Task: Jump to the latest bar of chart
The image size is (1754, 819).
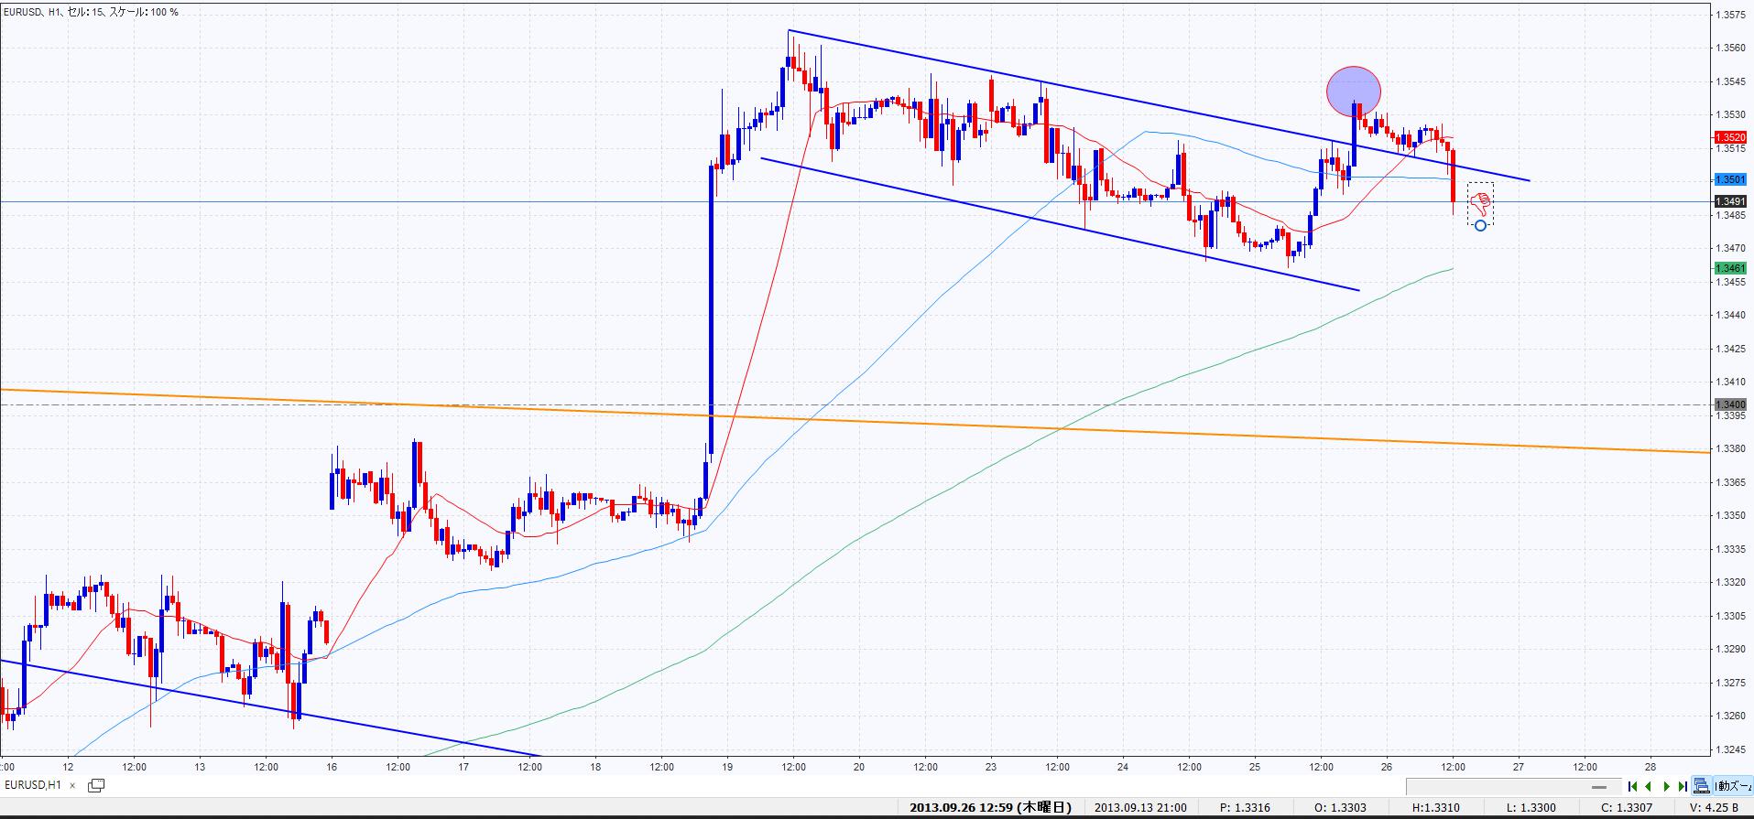Action: point(1683,786)
